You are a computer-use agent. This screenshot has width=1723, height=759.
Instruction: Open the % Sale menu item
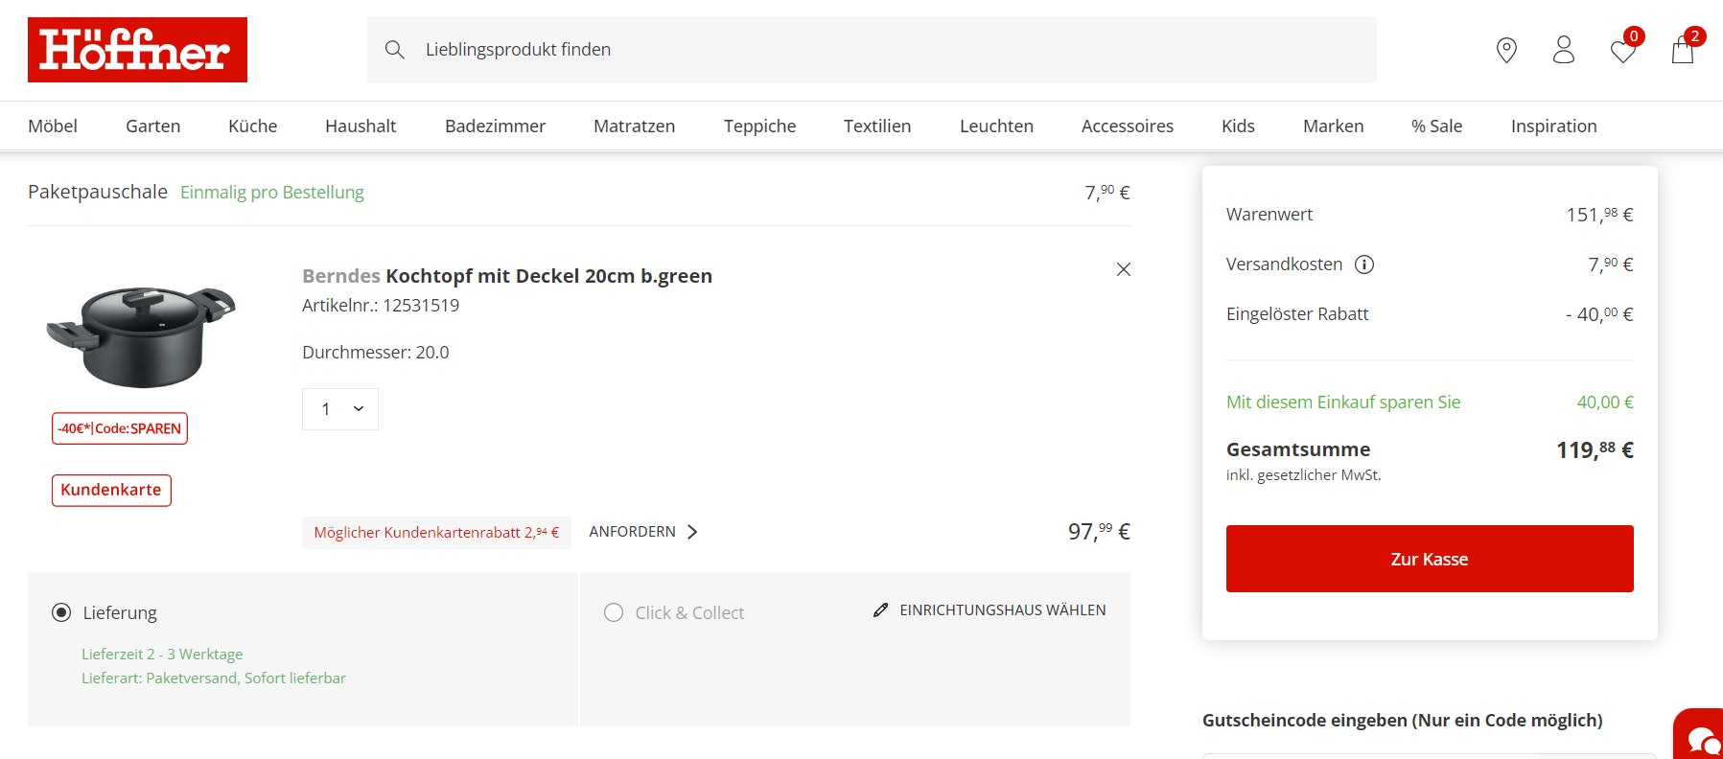click(x=1436, y=126)
